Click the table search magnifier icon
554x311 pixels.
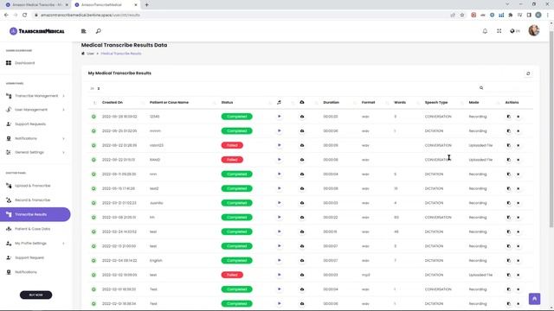pyautogui.click(x=481, y=88)
